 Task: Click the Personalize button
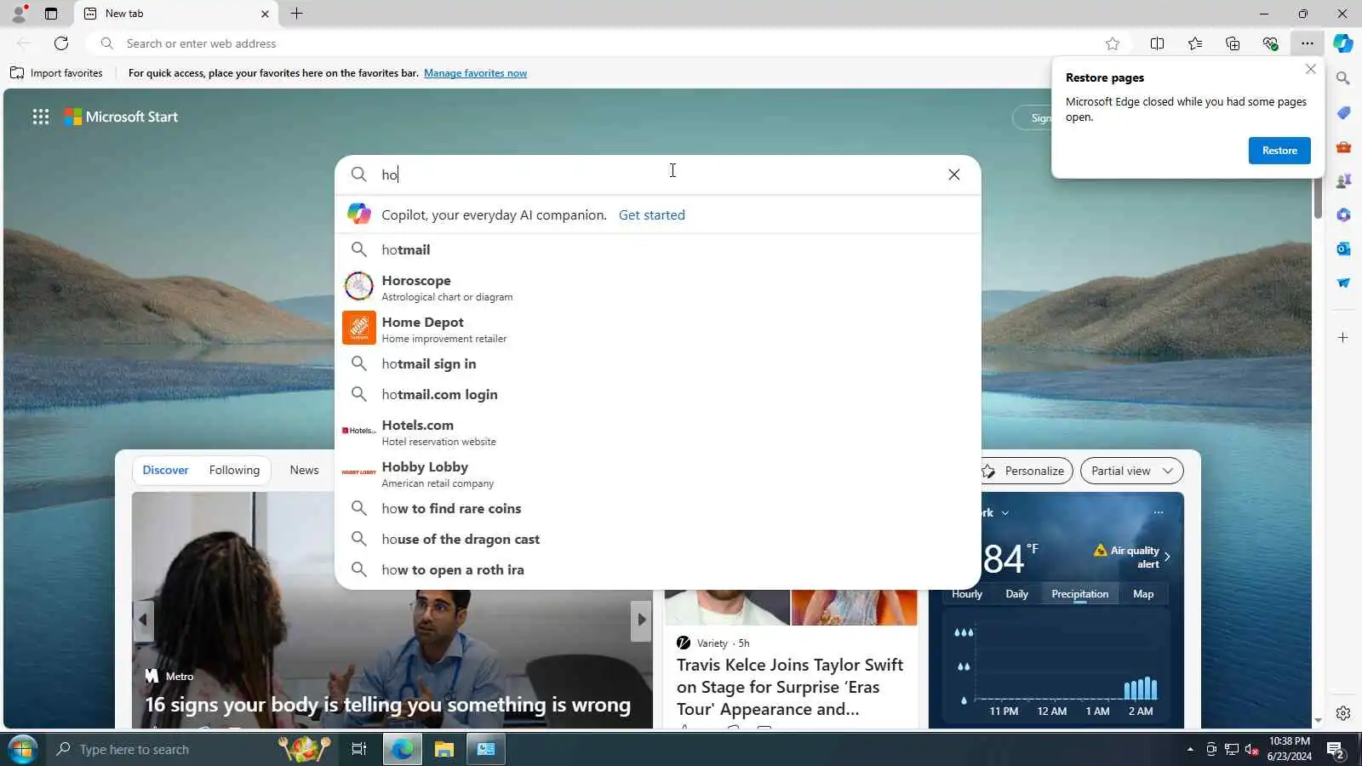coord(1023,471)
